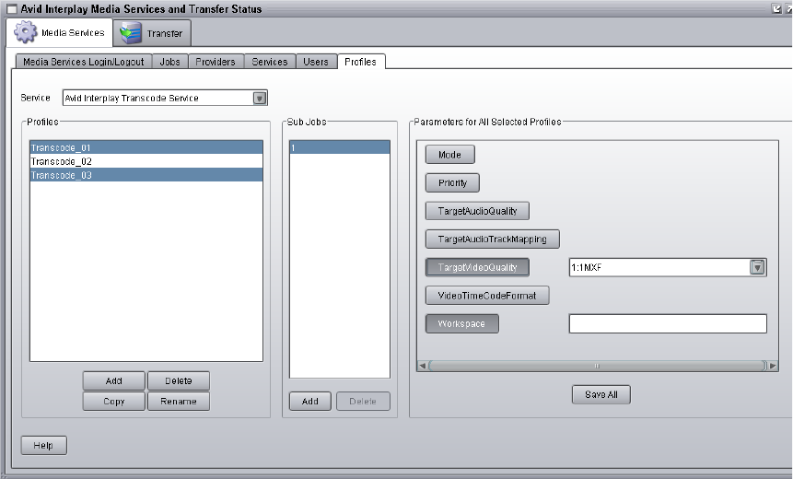
Task: Toggle the Mode parameter button
Action: 450,155
